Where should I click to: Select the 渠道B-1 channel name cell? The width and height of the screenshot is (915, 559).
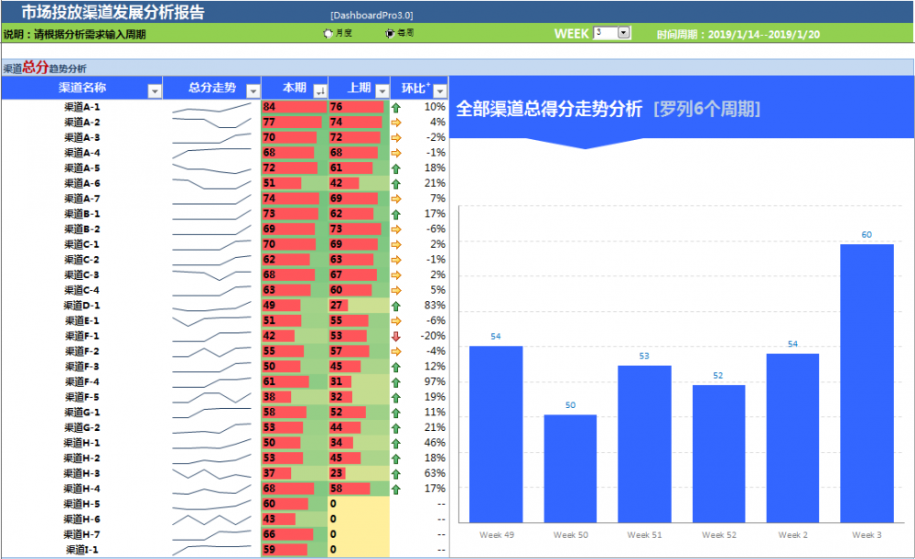pos(82,214)
